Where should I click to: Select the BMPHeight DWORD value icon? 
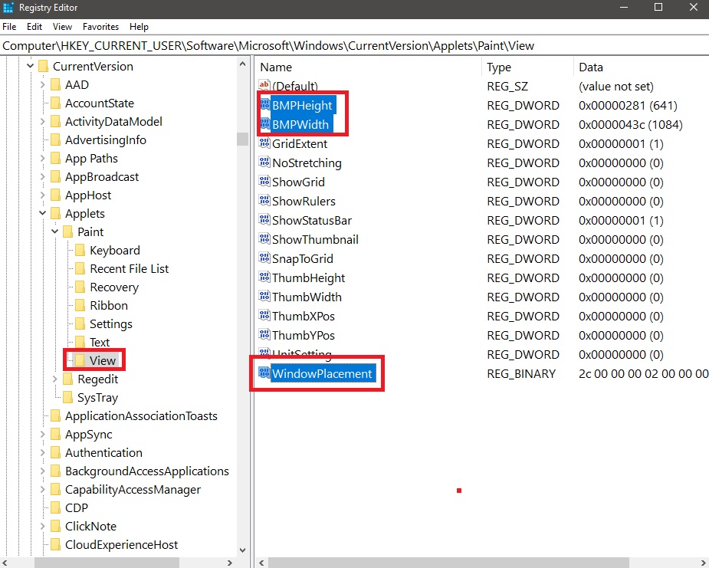coord(264,105)
